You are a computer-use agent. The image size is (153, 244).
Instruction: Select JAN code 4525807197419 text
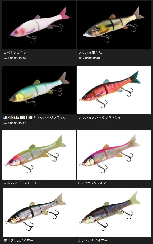pyautogui.click(x=89, y=58)
